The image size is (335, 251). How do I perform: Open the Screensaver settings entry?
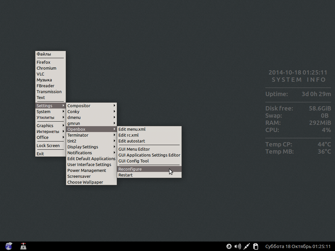coord(92,176)
